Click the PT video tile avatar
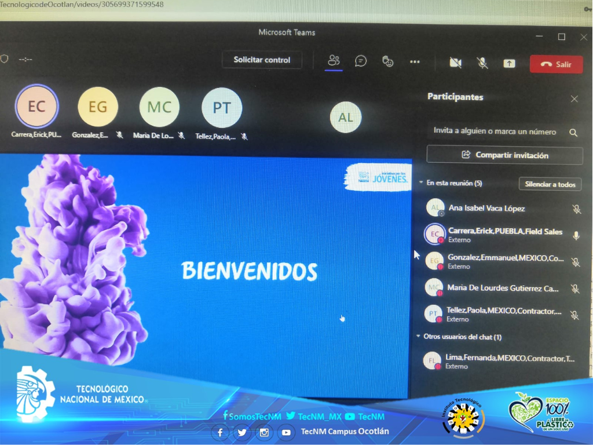 (x=222, y=108)
